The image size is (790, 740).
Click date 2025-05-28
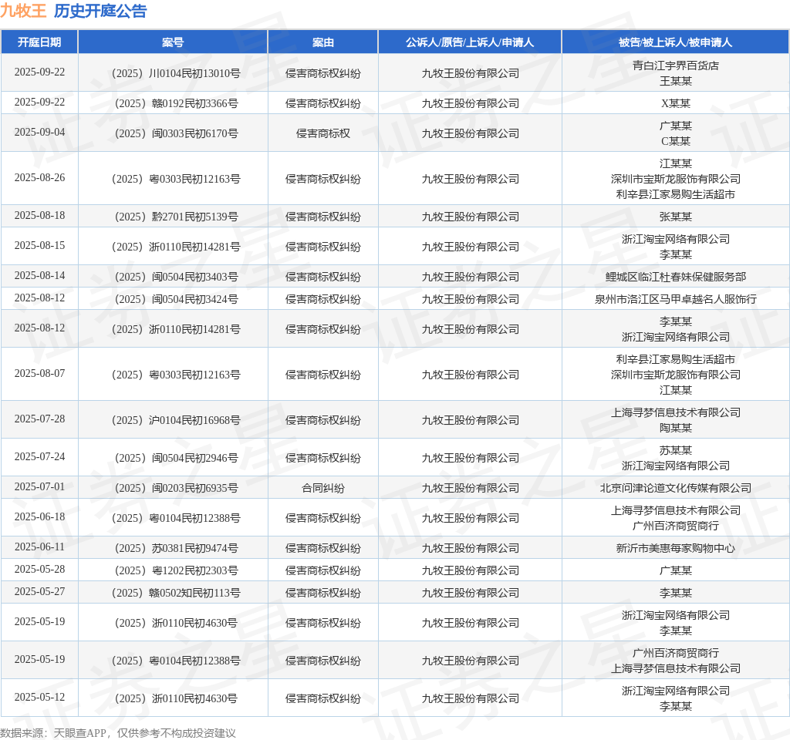pyautogui.click(x=39, y=570)
